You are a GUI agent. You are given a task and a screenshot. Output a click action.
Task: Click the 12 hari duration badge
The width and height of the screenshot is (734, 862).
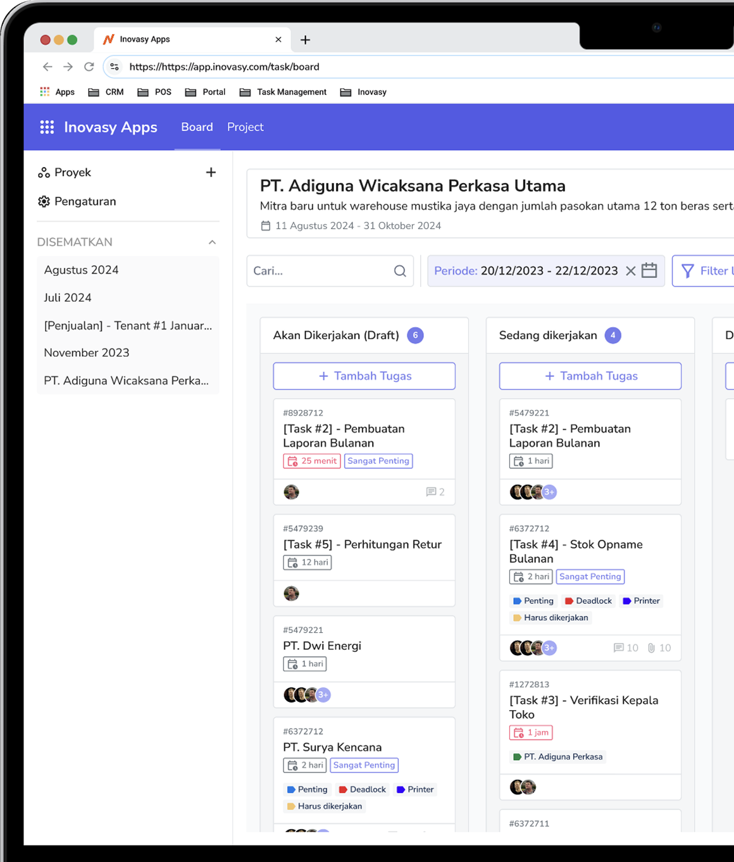(308, 562)
